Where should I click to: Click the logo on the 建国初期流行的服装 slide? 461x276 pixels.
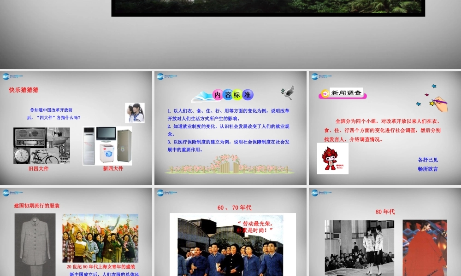(12, 193)
